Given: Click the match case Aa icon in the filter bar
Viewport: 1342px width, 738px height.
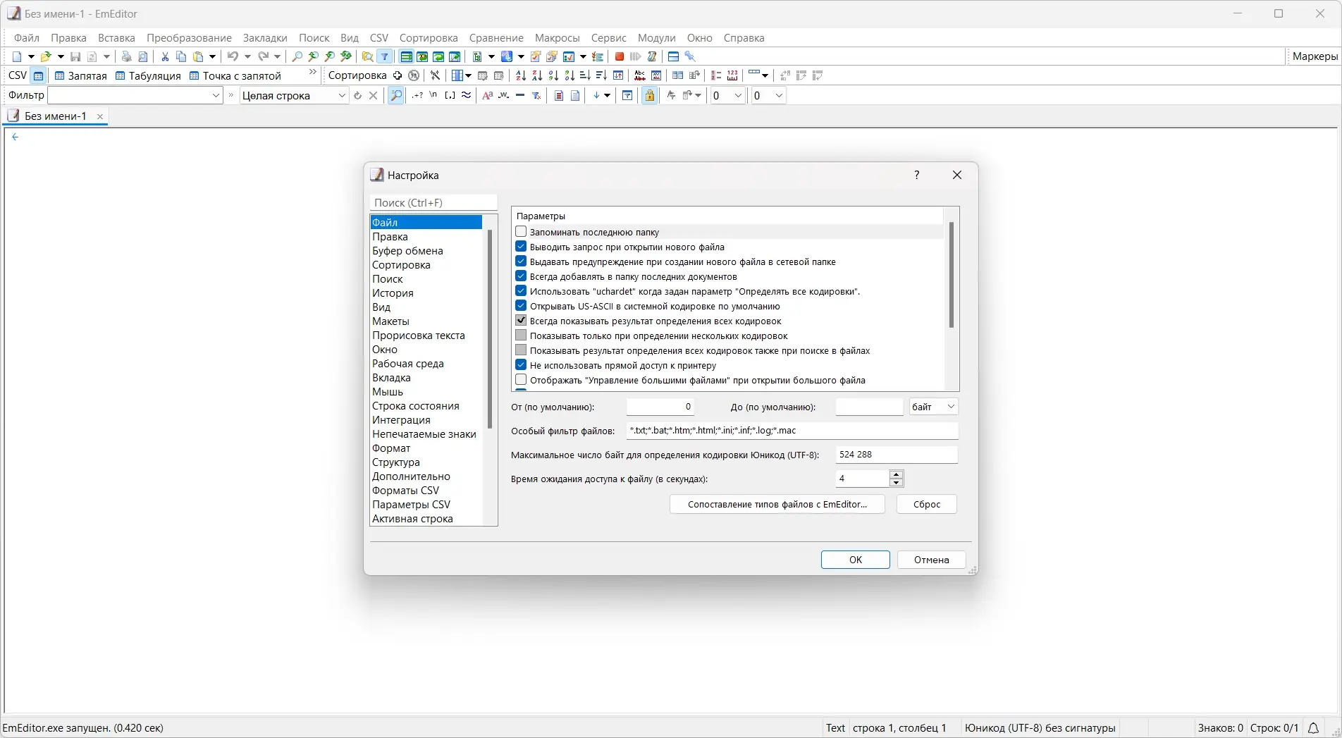Looking at the screenshot, I should pyautogui.click(x=487, y=95).
